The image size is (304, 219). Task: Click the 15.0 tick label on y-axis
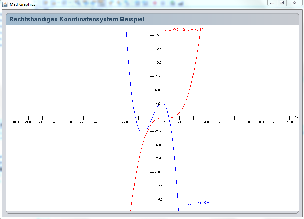[158, 35]
